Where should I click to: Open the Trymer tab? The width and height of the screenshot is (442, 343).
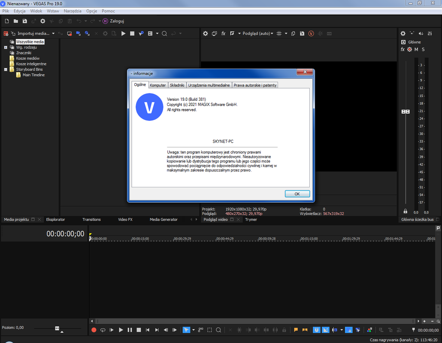[251, 220]
